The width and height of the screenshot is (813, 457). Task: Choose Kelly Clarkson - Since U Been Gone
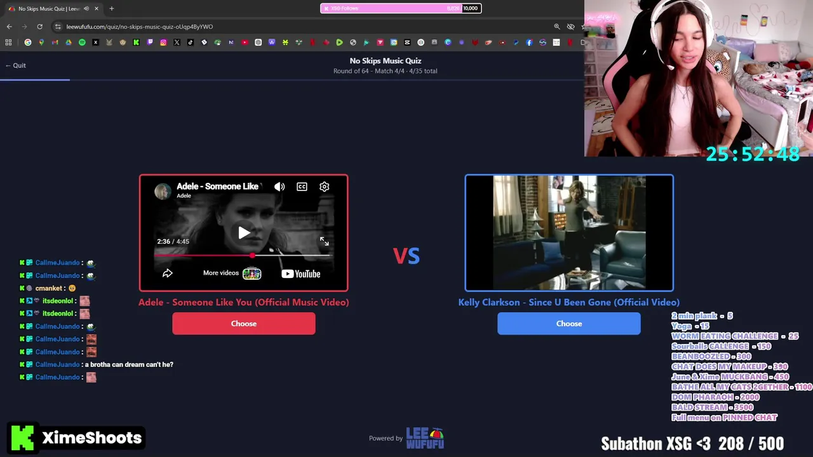coord(569,324)
